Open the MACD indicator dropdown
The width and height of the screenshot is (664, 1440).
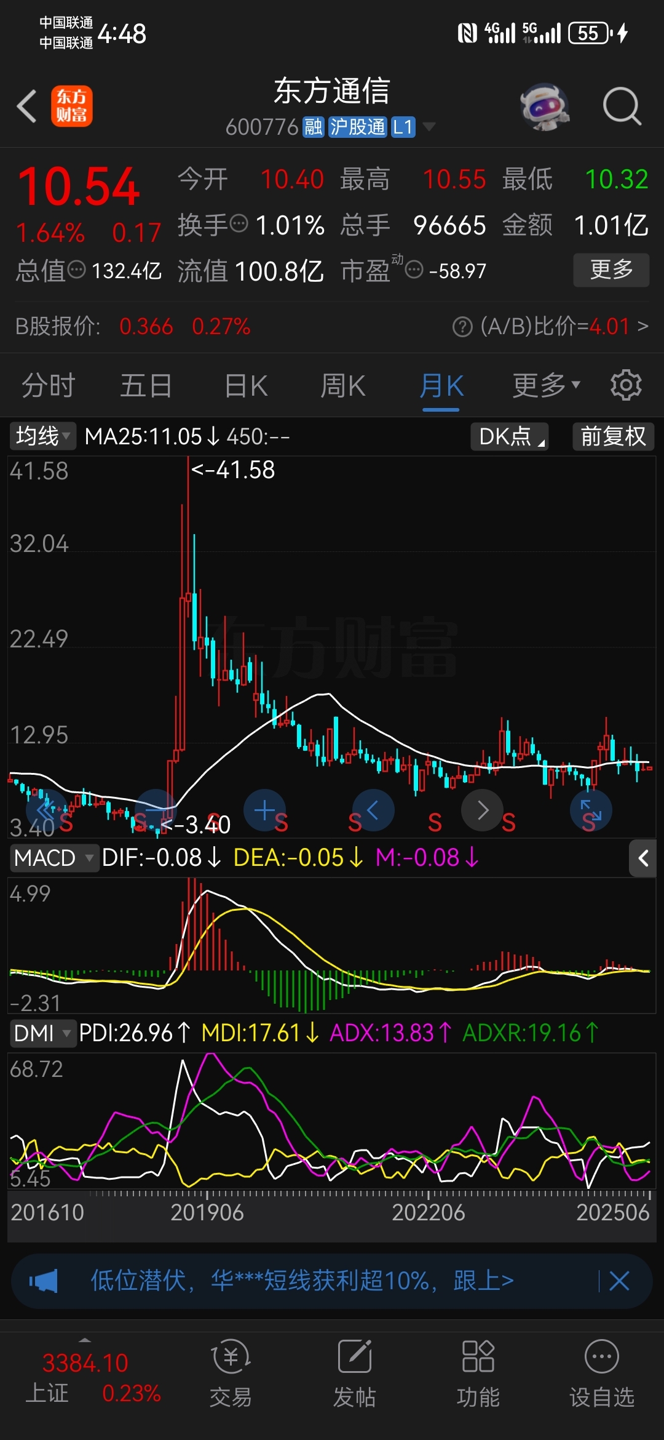[x=53, y=857]
